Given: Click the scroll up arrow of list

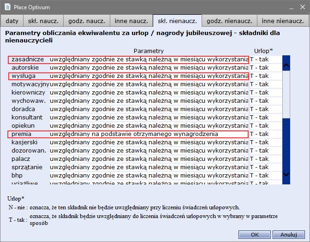Looking at the screenshot, I should 286,65.
